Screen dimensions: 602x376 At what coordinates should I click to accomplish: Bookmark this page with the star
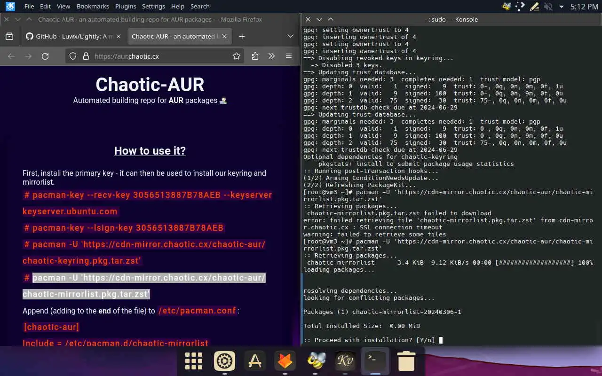[237, 56]
